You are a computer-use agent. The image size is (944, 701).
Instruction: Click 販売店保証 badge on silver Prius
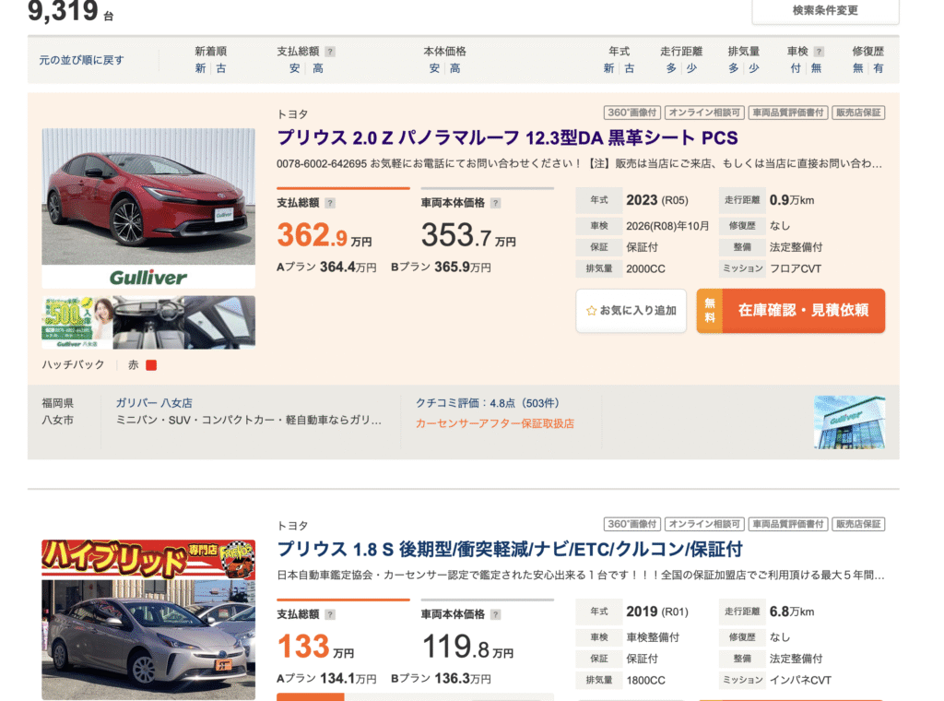point(858,524)
